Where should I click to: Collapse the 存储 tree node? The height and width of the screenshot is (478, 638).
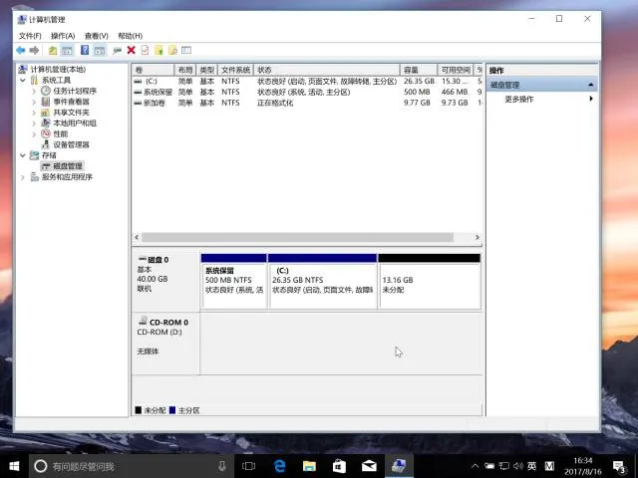point(23,155)
